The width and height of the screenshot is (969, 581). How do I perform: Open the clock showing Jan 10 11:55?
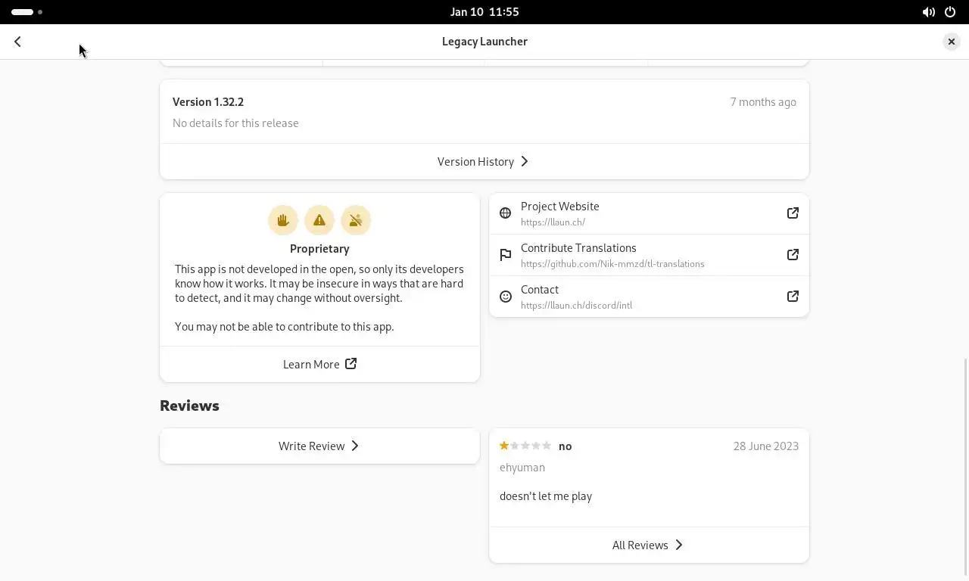[484, 12]
